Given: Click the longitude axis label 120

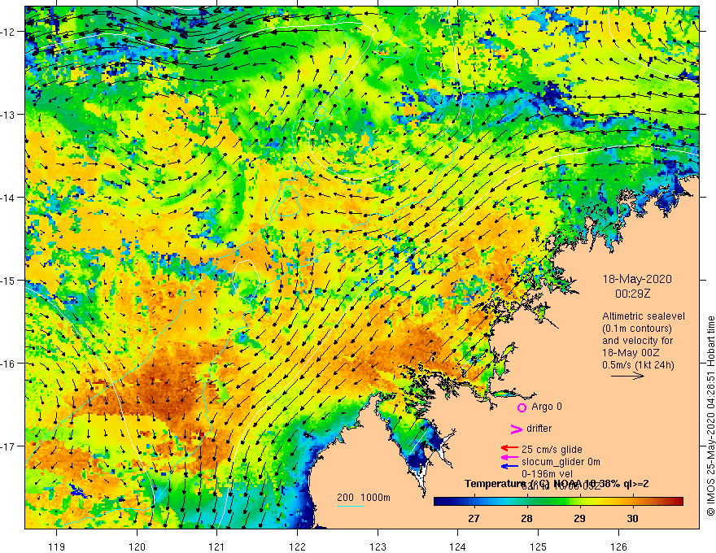Looking at the screenshot, I should point(137,546).
